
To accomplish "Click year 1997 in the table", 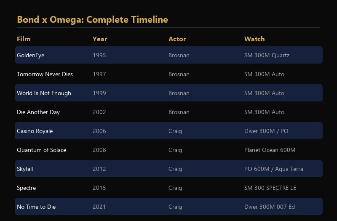I will [x=99, y=75].
